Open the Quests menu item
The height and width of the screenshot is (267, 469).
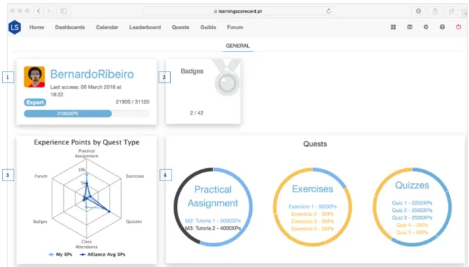[x=180, y=27]
